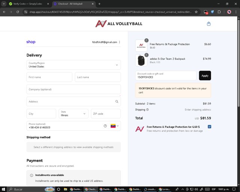Go back to previous page
Screen dimensions: 240x192
[4, 12]
